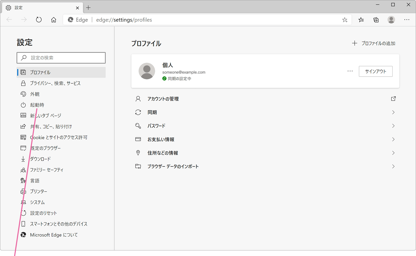This screenshot has height=256, width=416.
Task: Expand the お支払い情報 row chevron
Action: [x=393, y=139]
